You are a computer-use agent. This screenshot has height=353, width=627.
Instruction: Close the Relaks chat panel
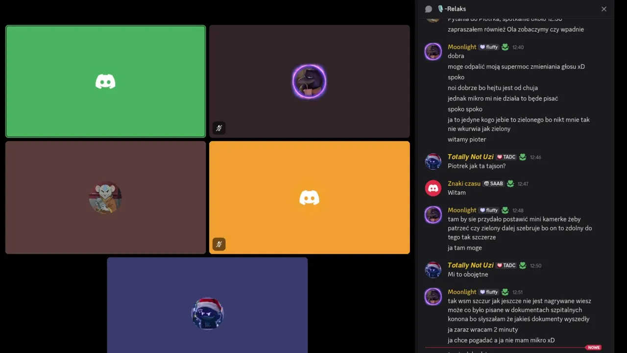point(604,9)
